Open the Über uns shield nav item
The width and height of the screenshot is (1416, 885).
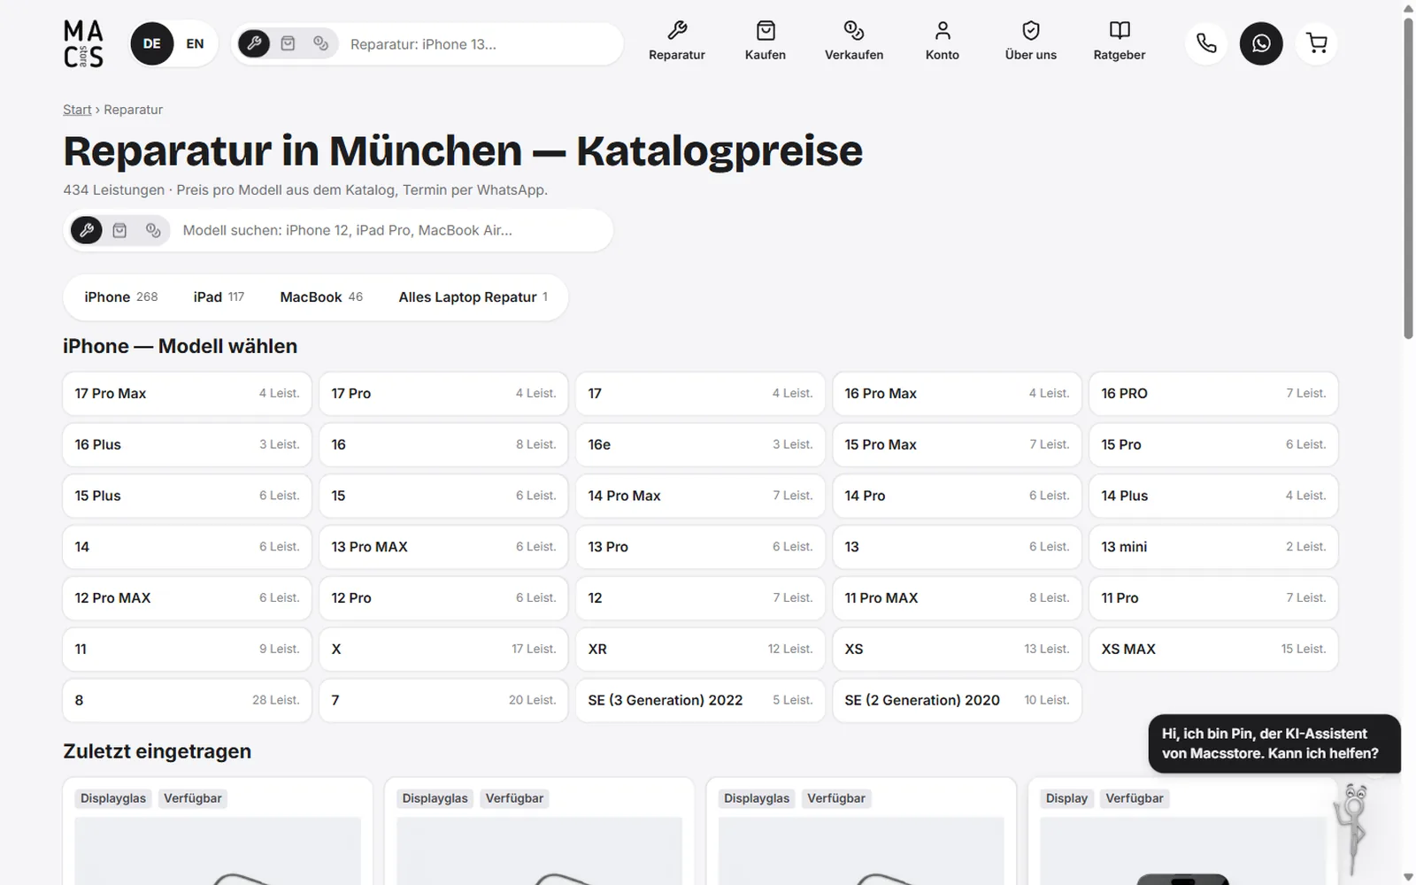click(1031, 42)
